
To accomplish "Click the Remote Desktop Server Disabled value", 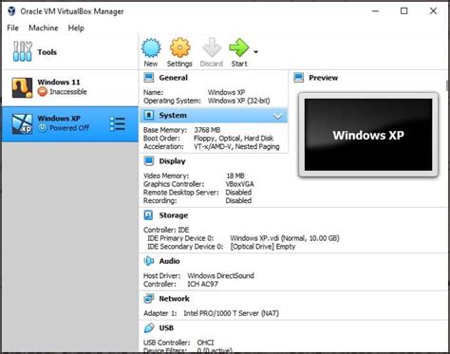I will (238, 193).
